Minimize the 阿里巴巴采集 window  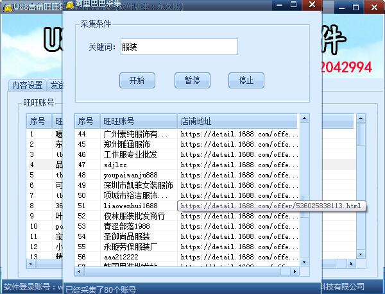(x=279, y=4)
